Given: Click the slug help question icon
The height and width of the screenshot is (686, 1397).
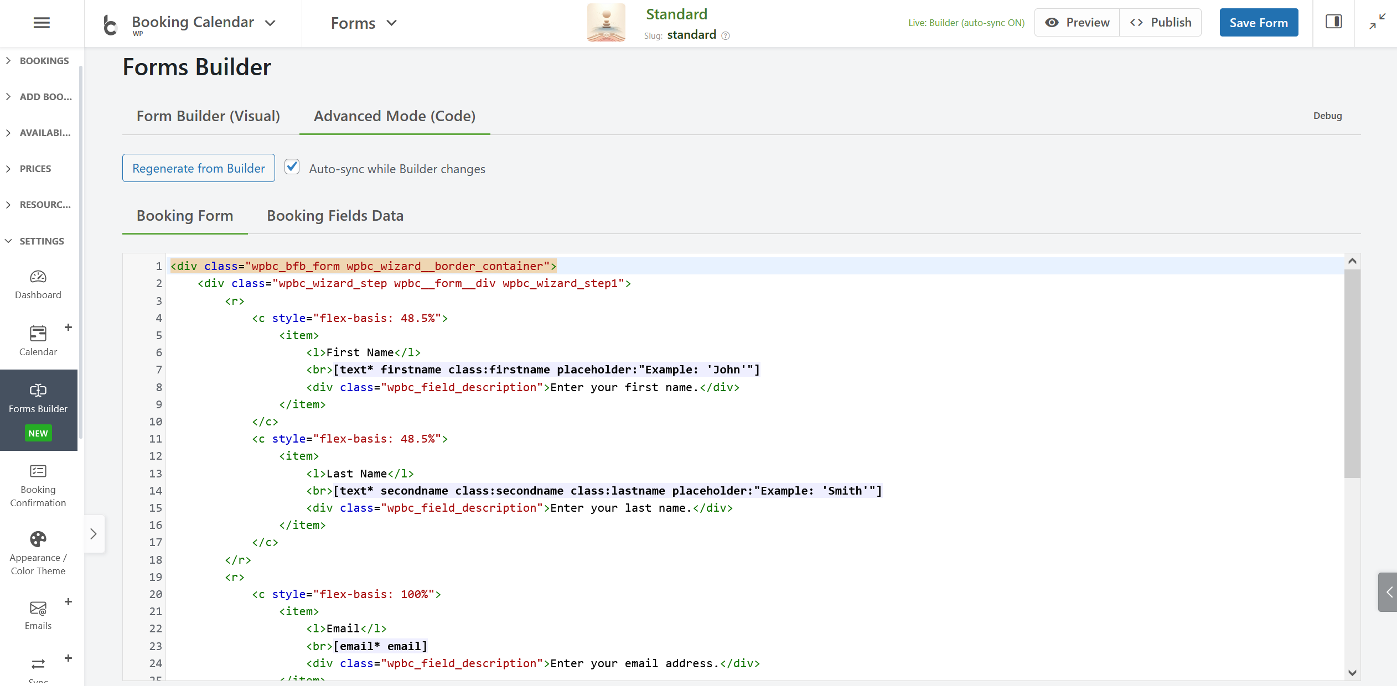Looking at the screenshot, I should (726, 36).
